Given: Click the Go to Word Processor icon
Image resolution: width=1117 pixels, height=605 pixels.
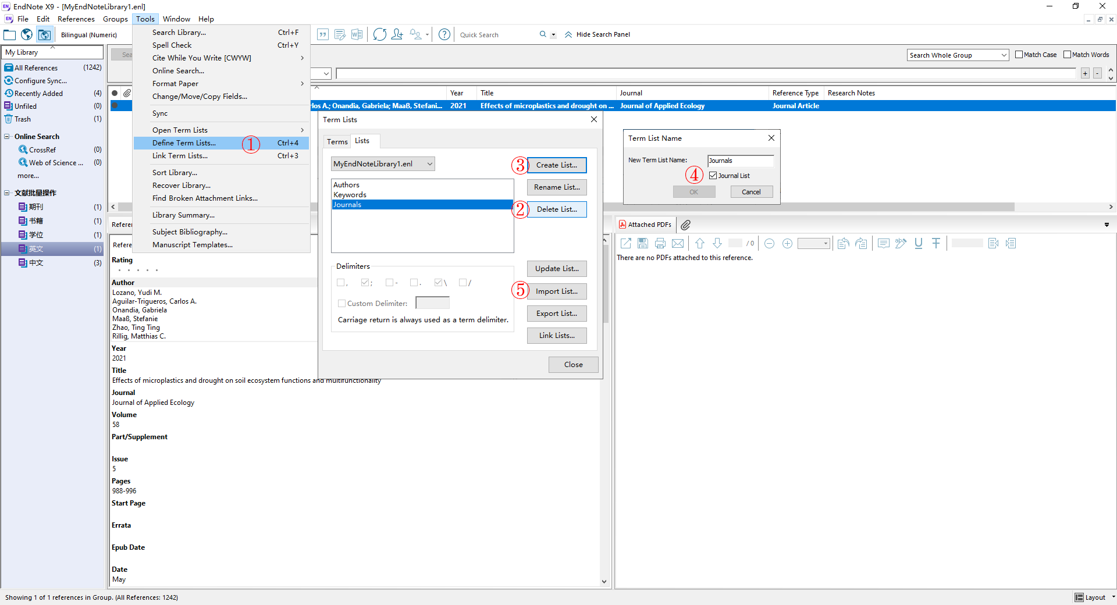Looking at the screenshot, I should [x=357, y=35].
